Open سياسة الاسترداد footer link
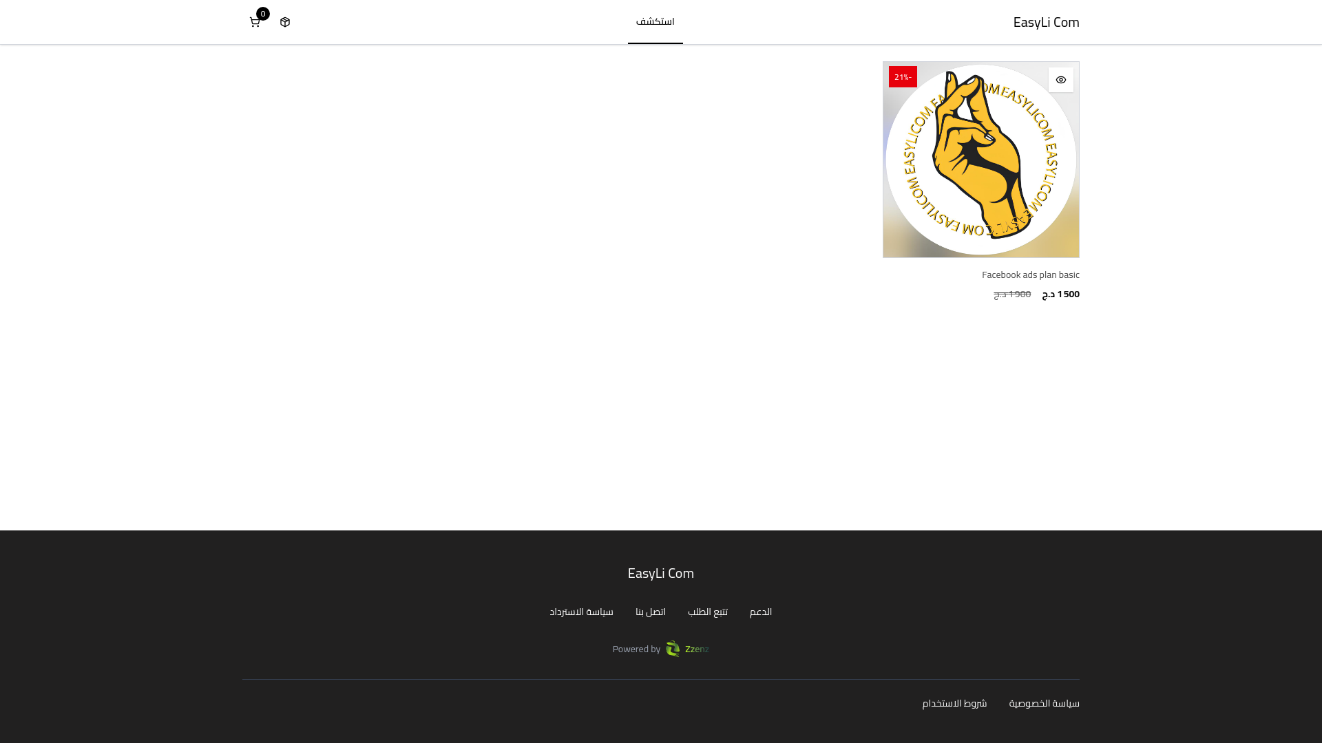This screenshot has height=743, width=1322. 581,612
